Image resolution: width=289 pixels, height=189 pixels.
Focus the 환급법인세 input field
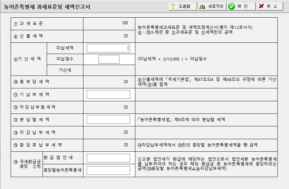(x=108, y=158)
